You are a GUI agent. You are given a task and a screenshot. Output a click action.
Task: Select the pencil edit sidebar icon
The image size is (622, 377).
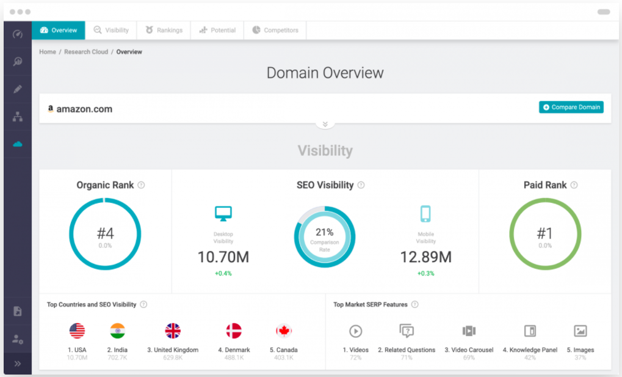[x=18, y=89]
